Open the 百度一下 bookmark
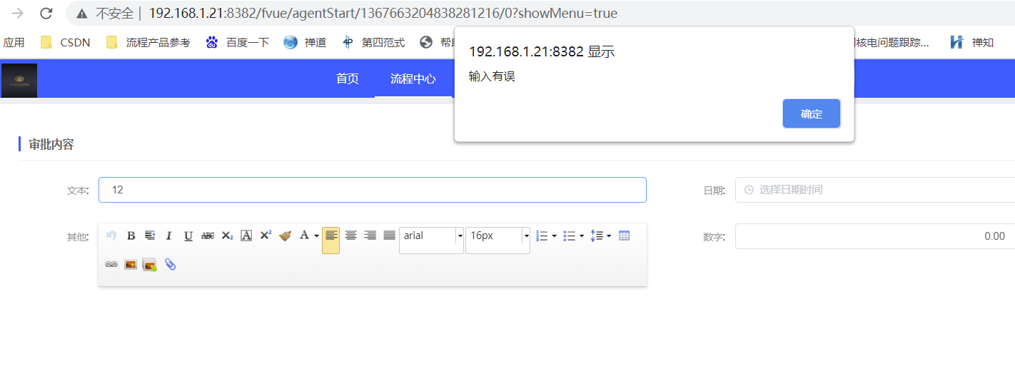 237,42
